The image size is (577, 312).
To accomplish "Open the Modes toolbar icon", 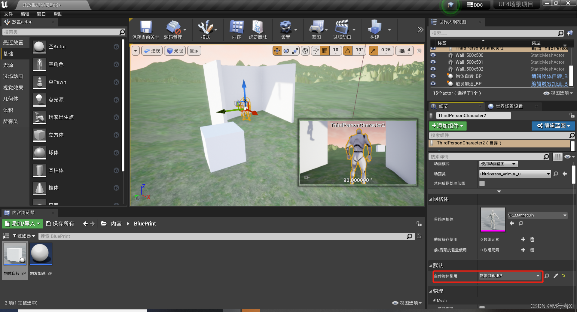I will click(x=205, y=27).
